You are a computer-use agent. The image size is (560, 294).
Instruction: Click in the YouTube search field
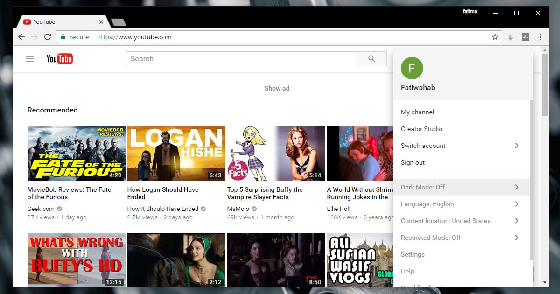(x=241, y=59)
